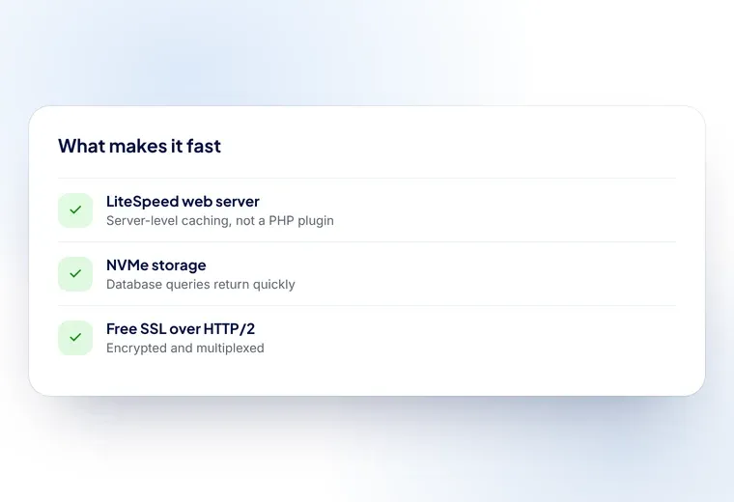Click 'Server-level caching, not a PHP plugin' text
Viewport: 734px width, 502px height.
220,221
